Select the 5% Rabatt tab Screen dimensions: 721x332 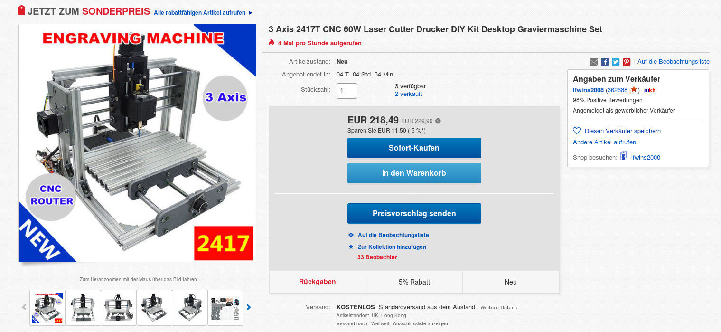(414, 282)
